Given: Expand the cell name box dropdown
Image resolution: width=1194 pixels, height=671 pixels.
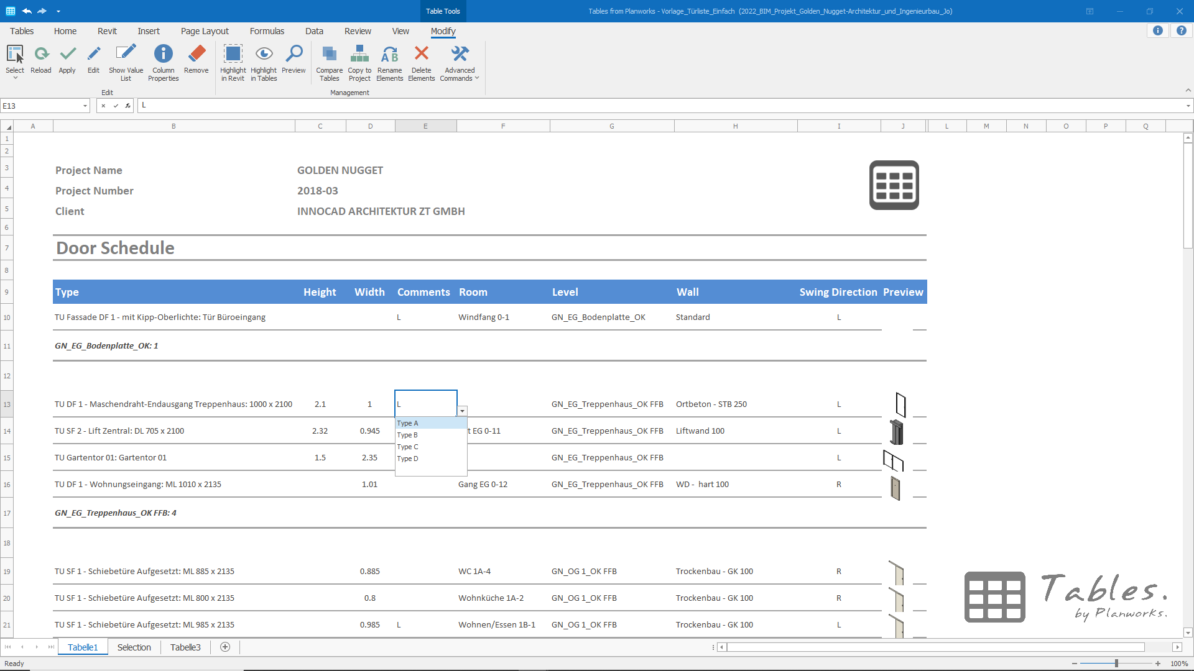Looking at the screenshot, I should (85, 106).
